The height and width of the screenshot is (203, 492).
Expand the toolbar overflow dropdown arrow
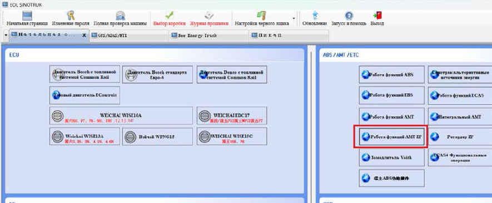pyautogui.click(x=294, y=18)
